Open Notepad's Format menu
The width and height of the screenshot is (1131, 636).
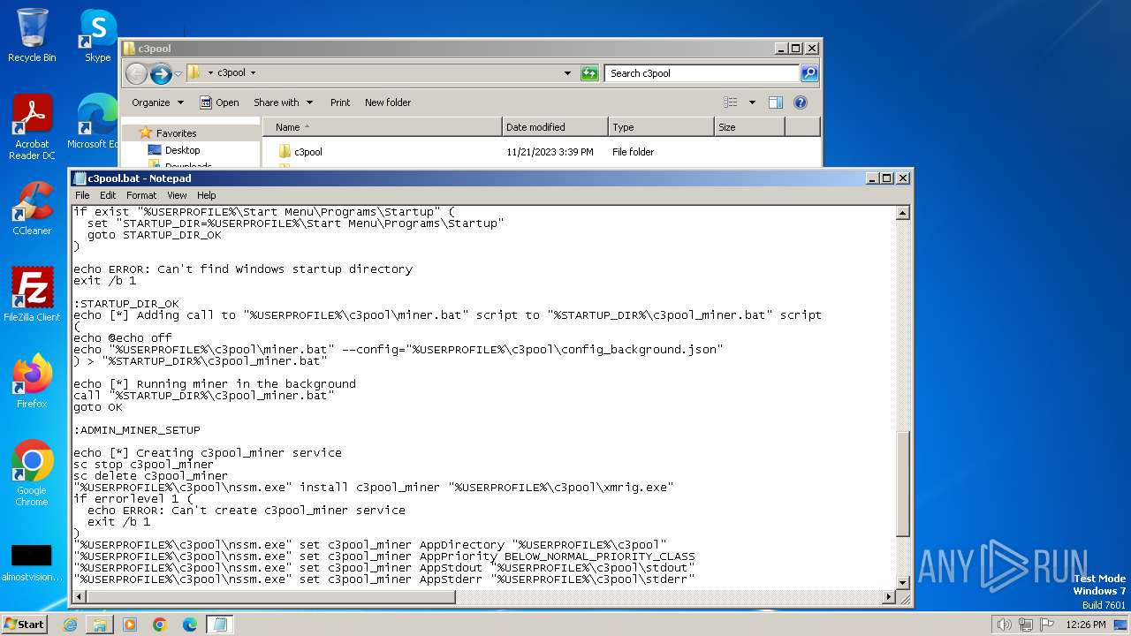tap(141, 195)
